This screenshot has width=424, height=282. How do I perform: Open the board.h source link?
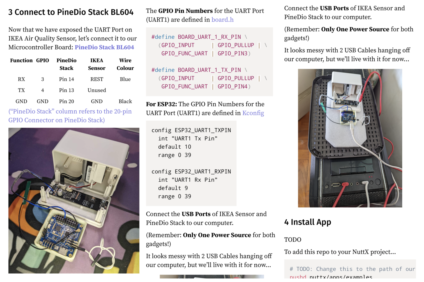(222, 20)
